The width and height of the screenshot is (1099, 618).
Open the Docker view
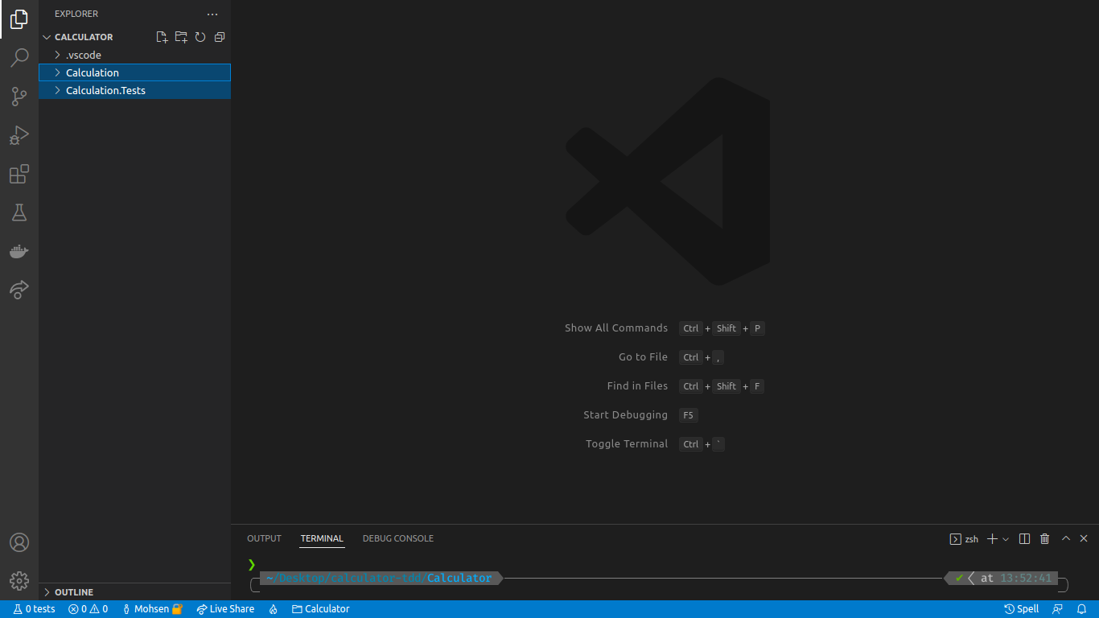coord(19,251)
